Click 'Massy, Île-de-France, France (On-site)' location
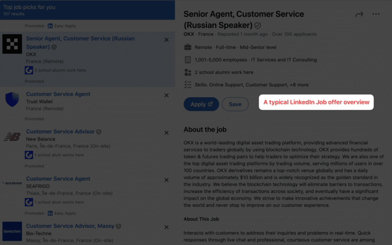392x245 pixels. pyautogui.click(x=69, y=240)
